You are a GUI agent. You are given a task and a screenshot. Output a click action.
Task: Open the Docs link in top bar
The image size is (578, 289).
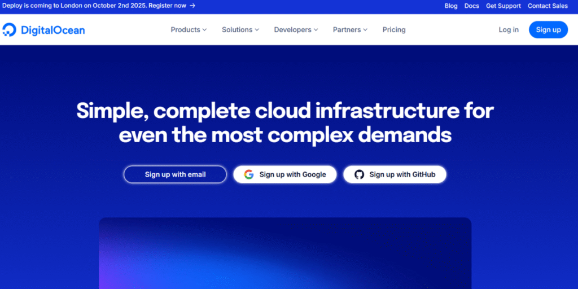coord(471,6)
